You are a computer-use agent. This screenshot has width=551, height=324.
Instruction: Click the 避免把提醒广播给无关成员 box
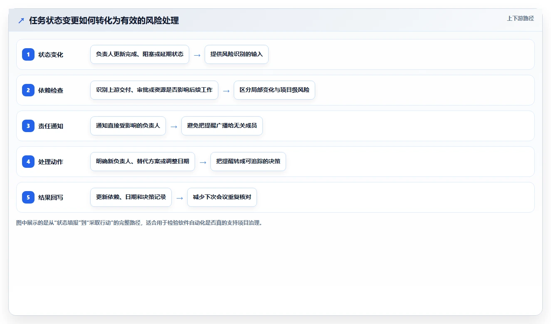(x=222, y=126)
